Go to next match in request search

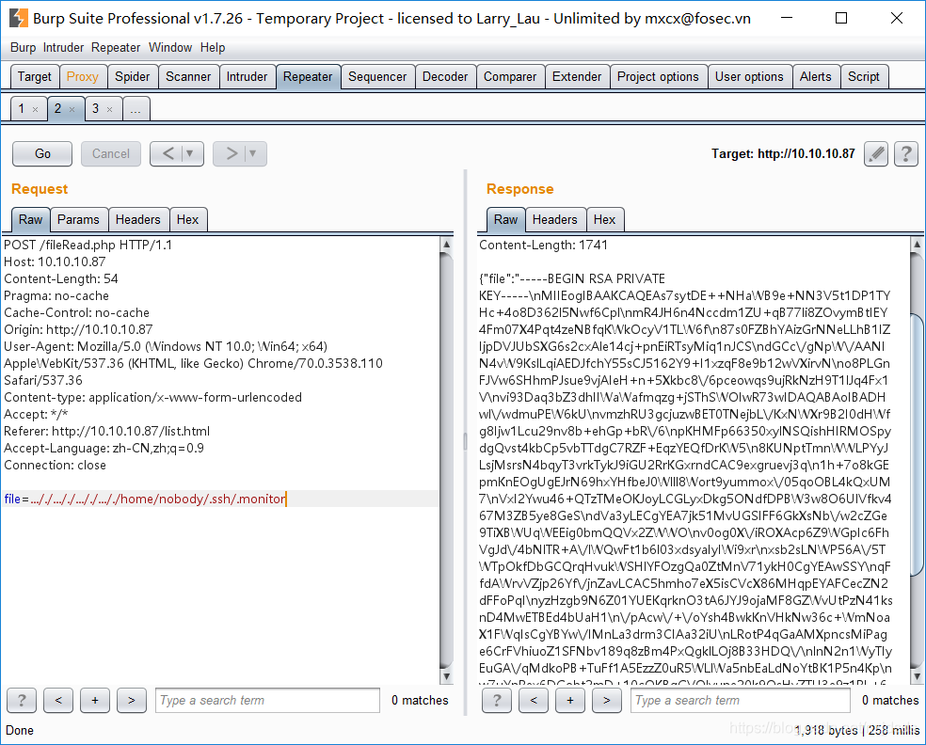pos(132,701)
